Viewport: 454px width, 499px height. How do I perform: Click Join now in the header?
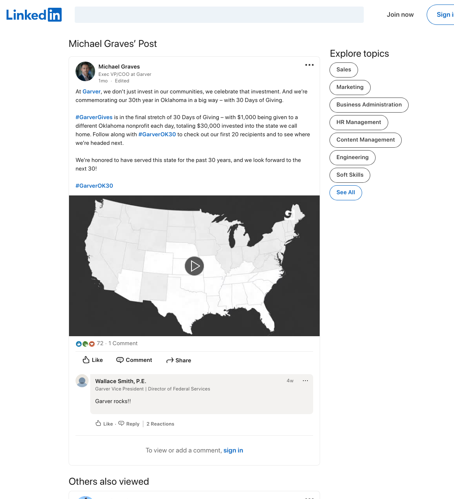(400, 15)
